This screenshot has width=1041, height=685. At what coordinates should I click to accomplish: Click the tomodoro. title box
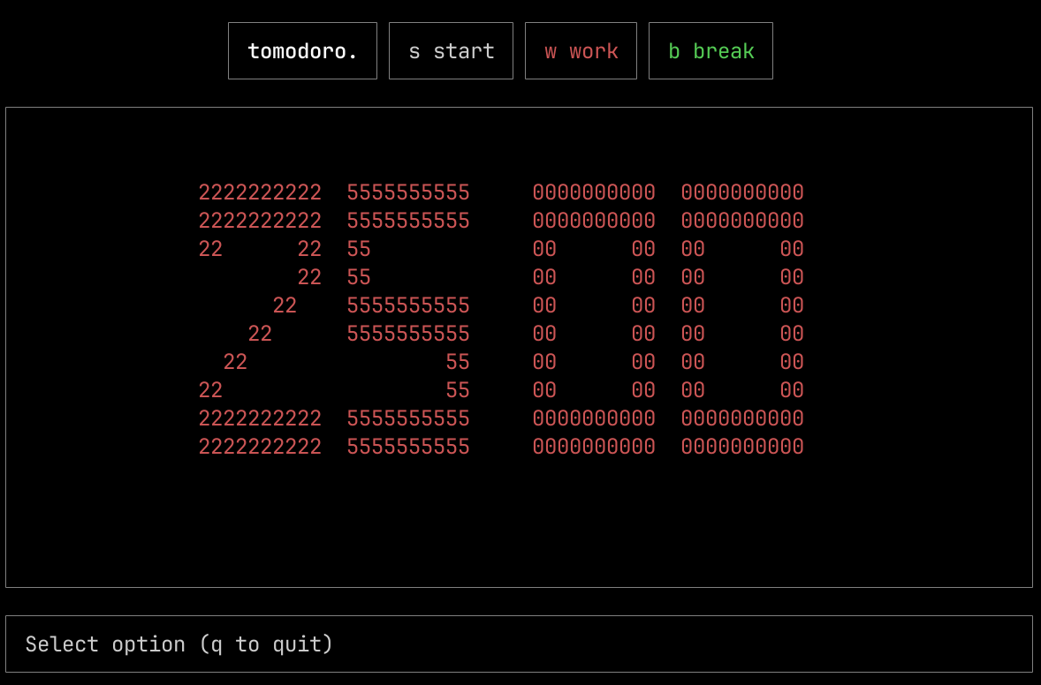tap(302, 51)
